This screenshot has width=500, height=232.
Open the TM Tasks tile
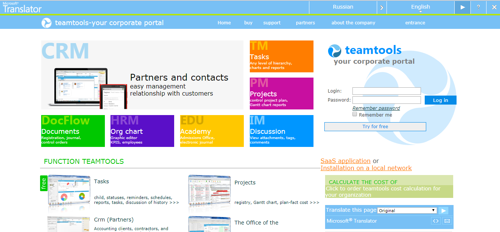point(281,56)
